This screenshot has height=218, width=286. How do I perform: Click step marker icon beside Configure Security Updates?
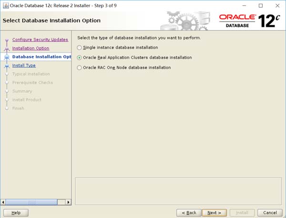coord(7,40)
